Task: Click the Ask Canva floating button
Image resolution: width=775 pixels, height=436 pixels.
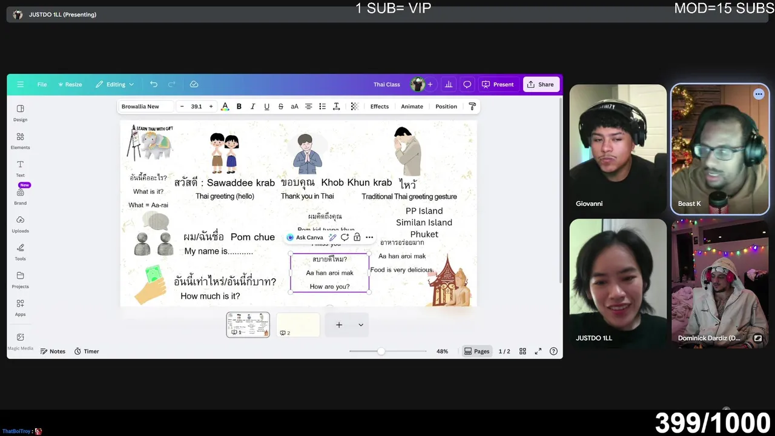Action: (305, 237)
